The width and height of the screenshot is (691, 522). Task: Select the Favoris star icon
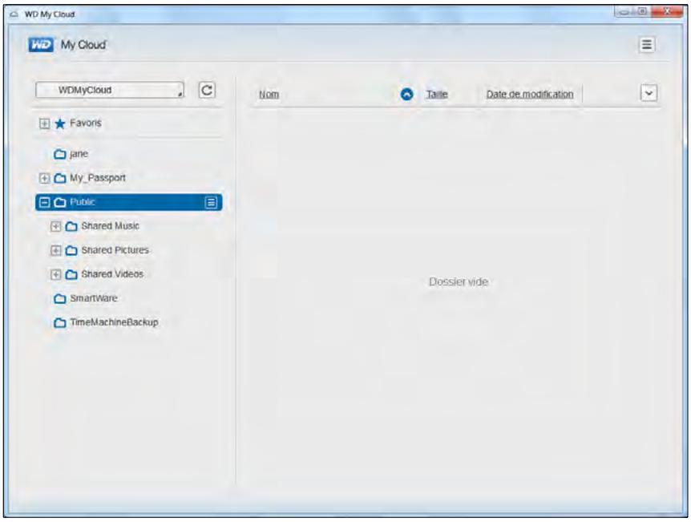60,123
